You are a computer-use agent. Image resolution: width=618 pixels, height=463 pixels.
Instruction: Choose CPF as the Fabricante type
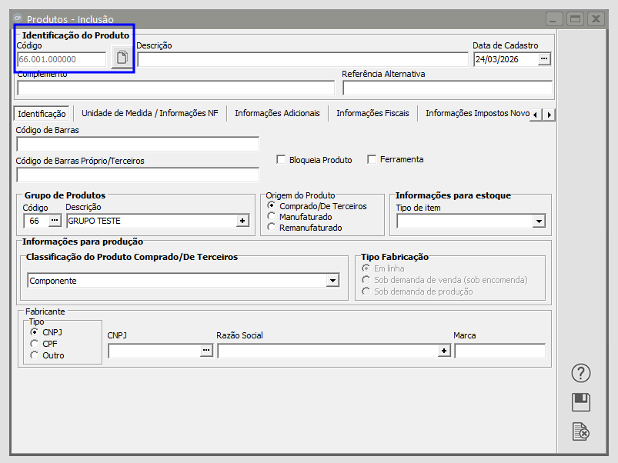coord(35,344)
